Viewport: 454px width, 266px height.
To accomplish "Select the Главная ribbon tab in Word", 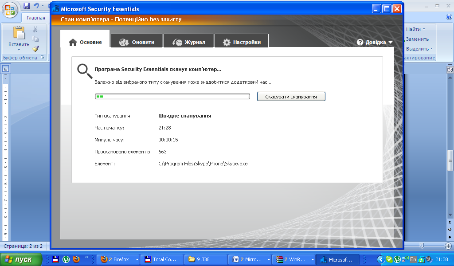I will coord(36,18).
